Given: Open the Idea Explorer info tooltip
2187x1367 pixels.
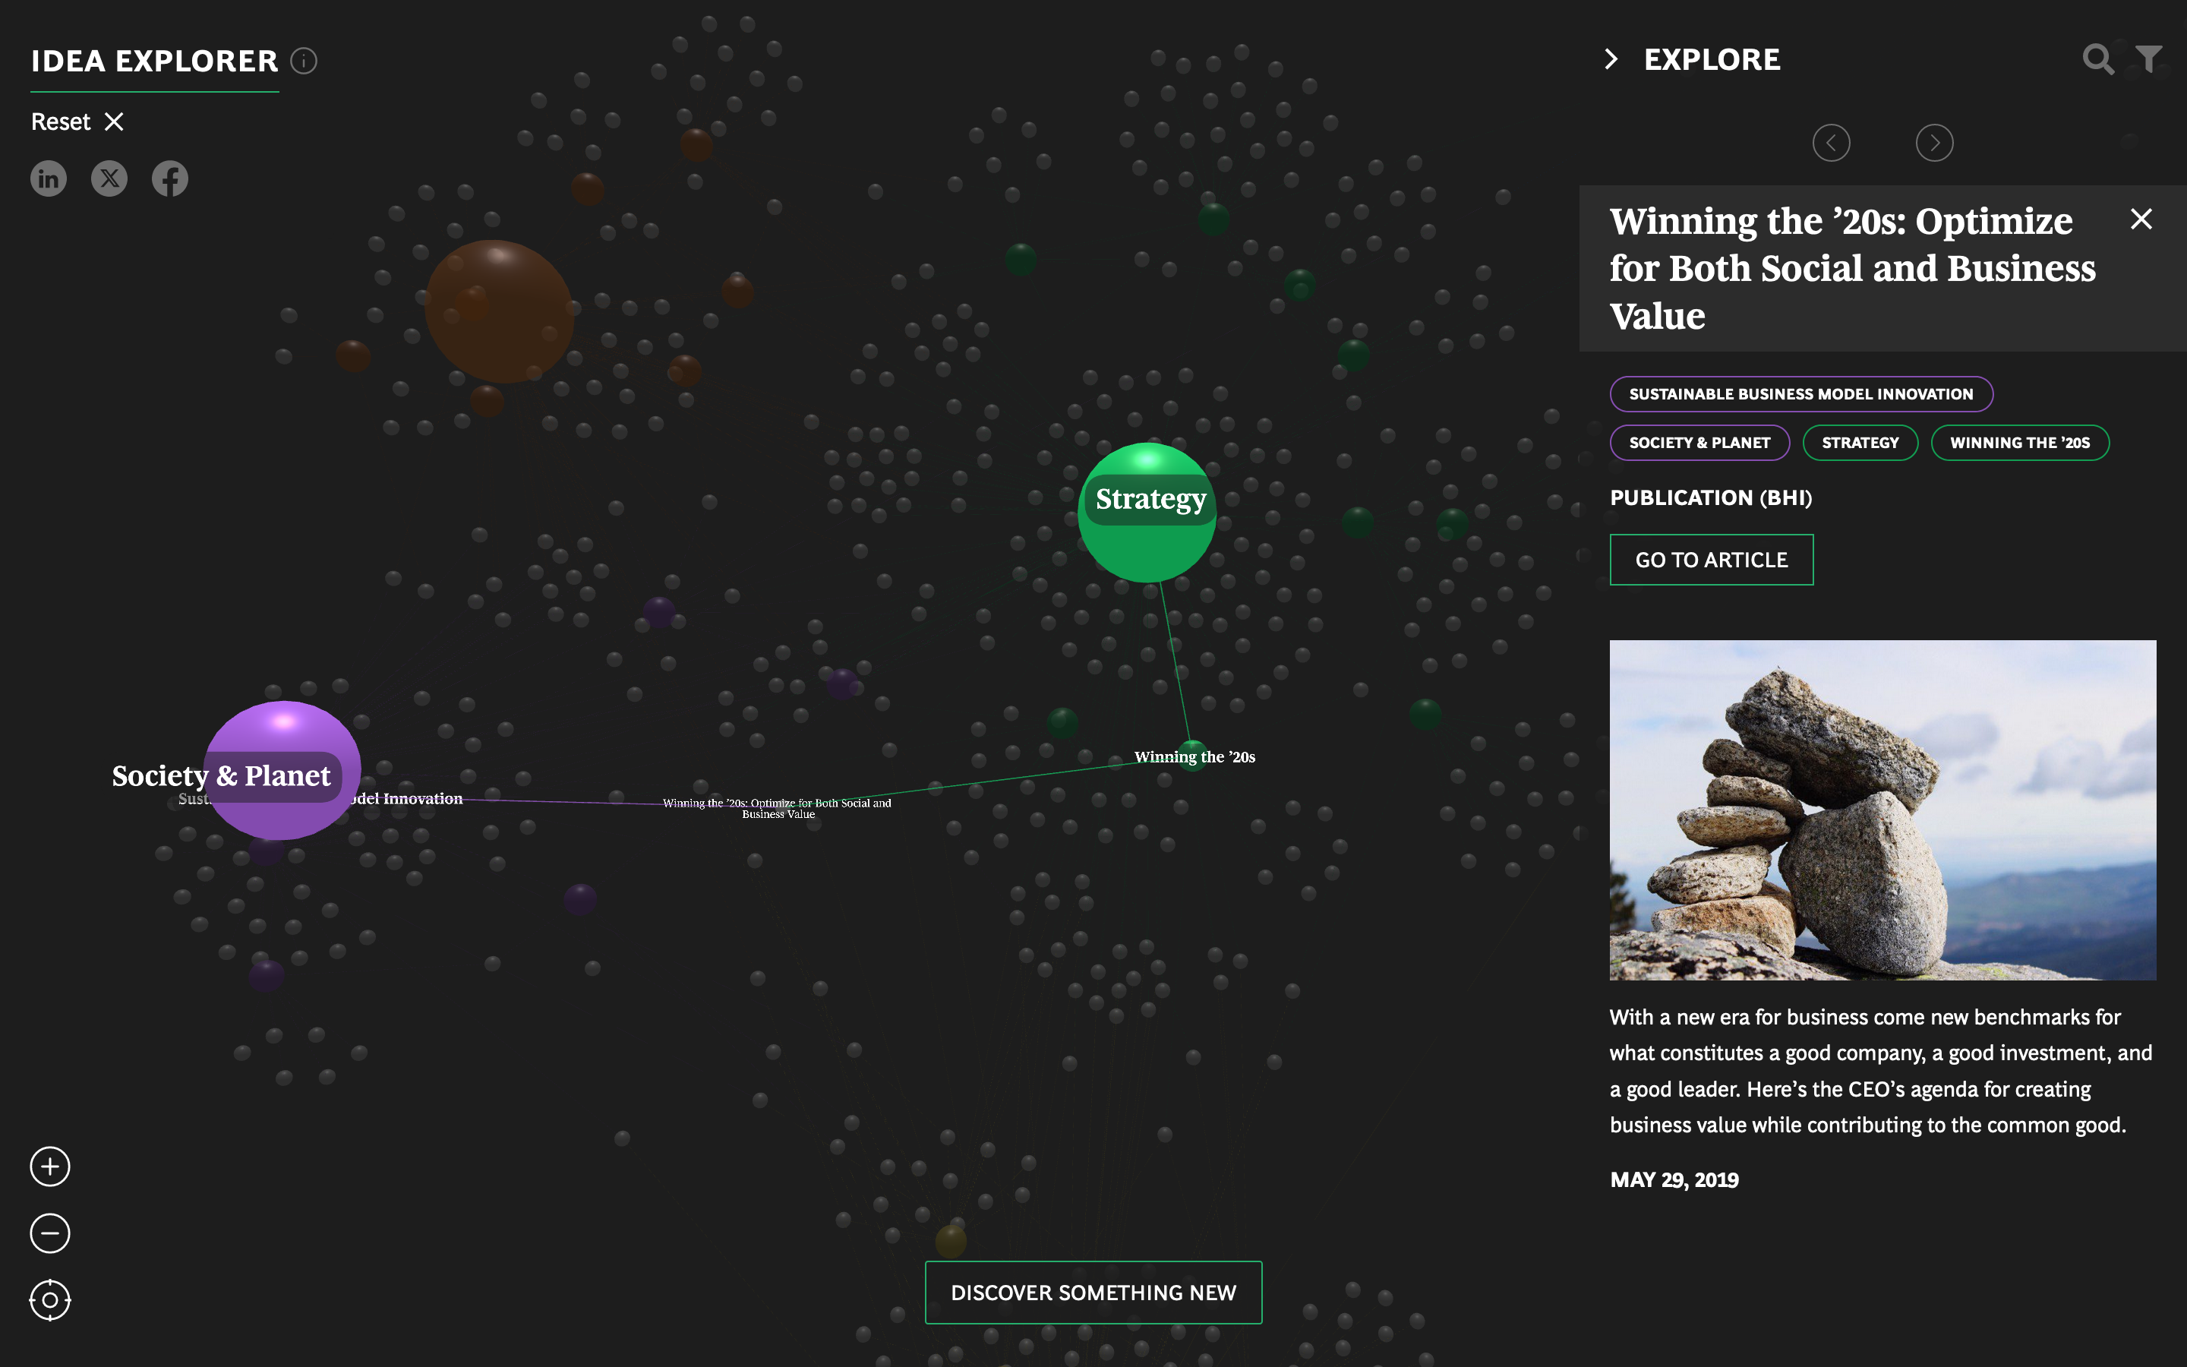Looking at the screenshot, I should (304, 62).
